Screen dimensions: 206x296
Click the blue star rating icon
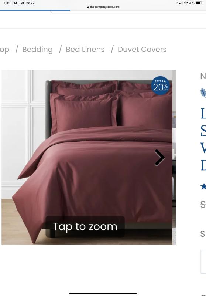click(203, 187)
